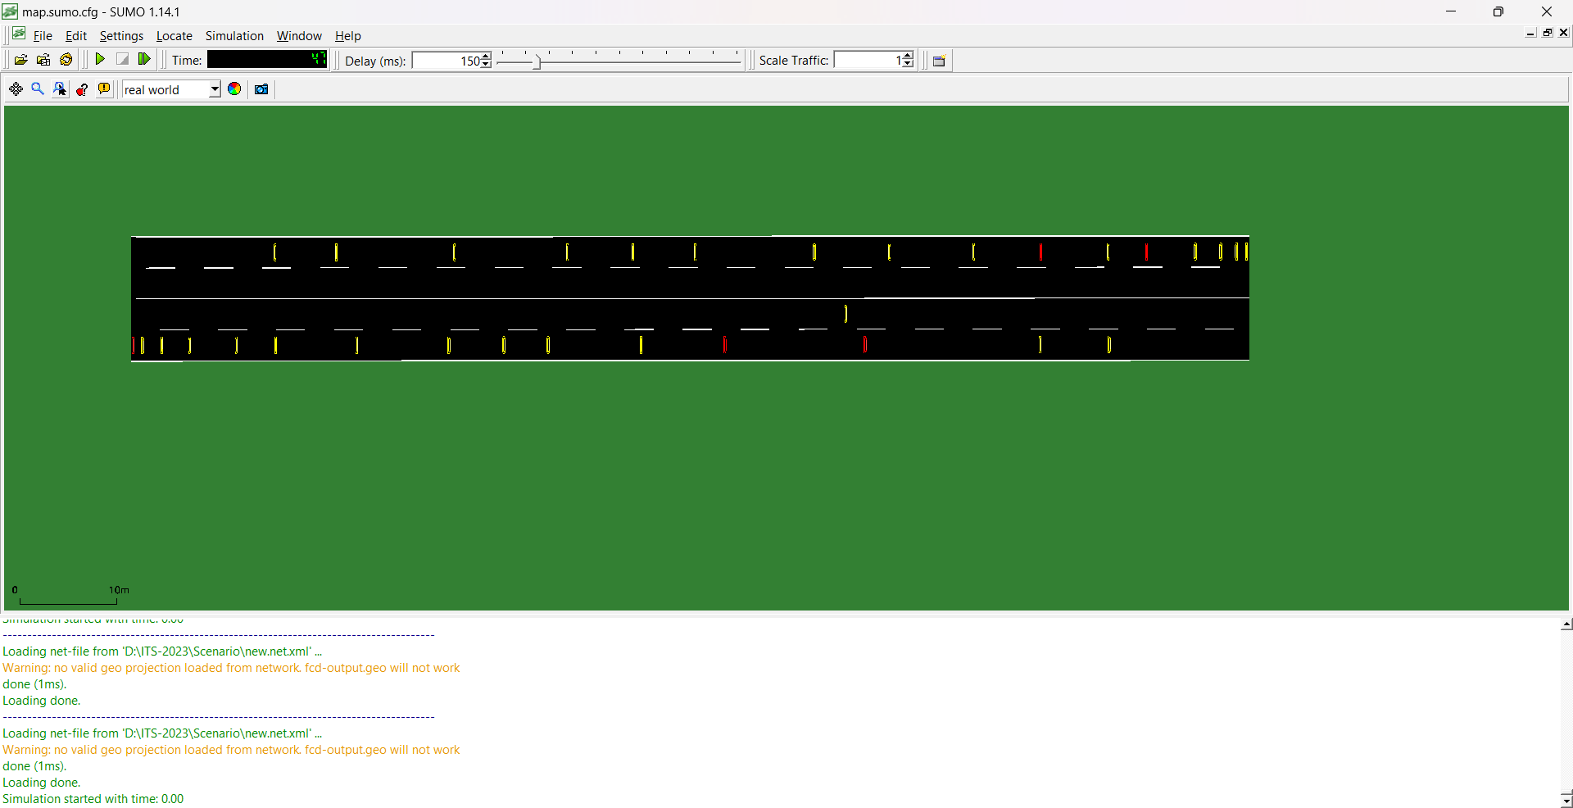
Task: Open simulation file folder icon
Action: [20, 60]
